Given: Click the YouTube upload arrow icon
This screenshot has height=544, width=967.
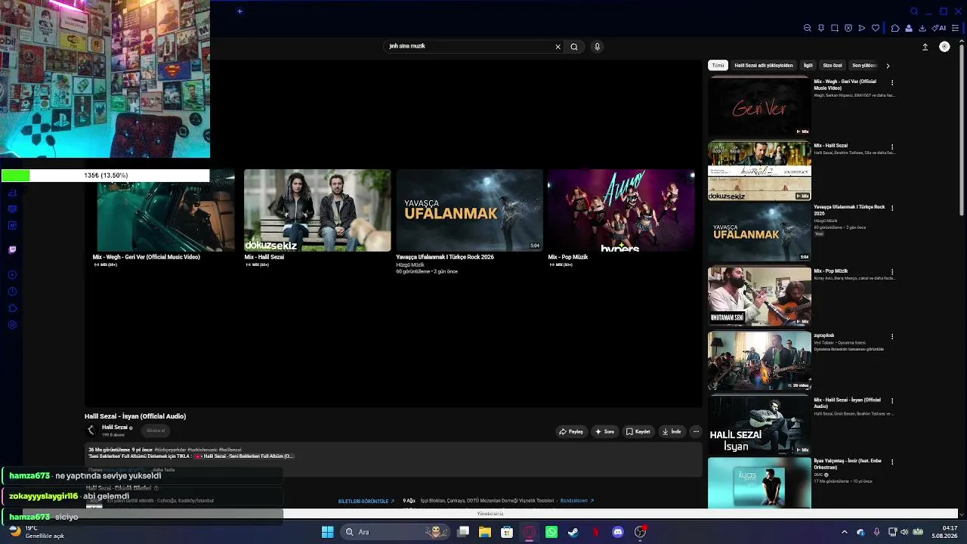Looking at the screenshot, I should tap(925, 47).
